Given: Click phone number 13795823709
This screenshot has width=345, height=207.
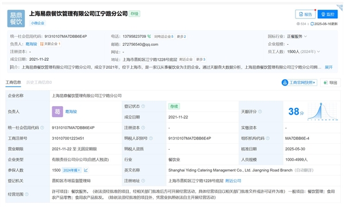Looking at the screenshot, I should click(134, 37).
